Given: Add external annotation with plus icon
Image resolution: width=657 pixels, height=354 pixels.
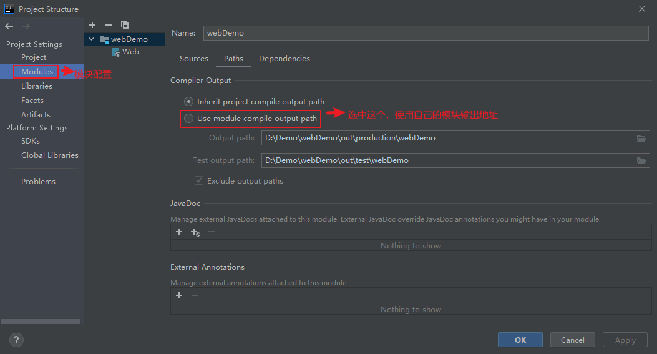Looking at the screenshot, I should point(179,295).
